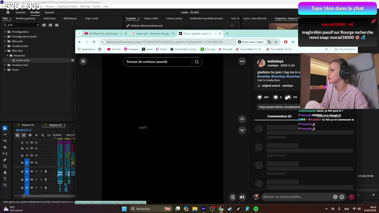Reload the Chrome page
This screenshot has width=379, height=213.
(x=94, y=42)
